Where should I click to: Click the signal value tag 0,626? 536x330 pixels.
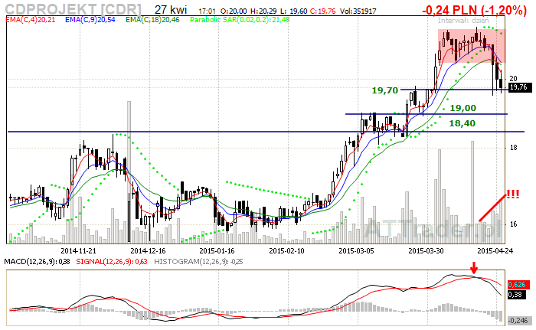[x=518, y=285]
